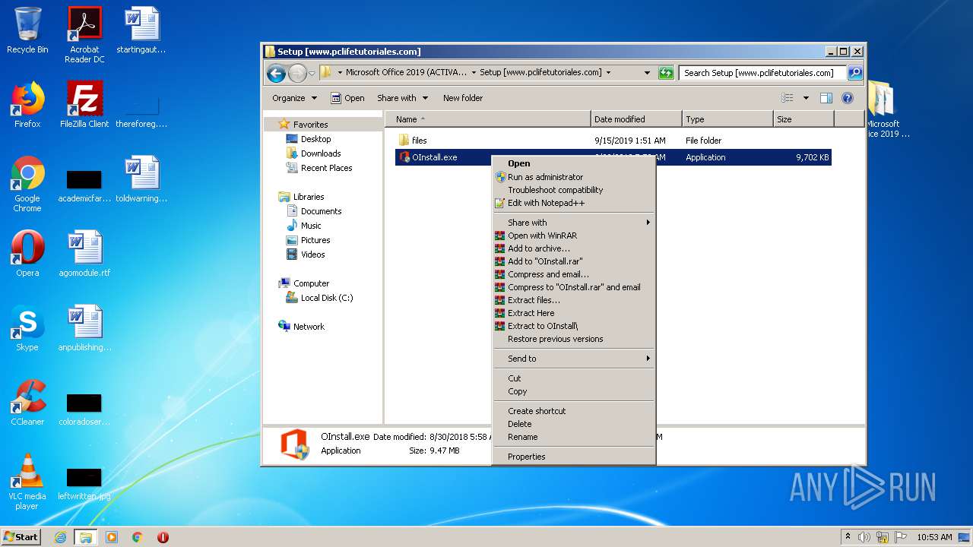Image resolution: width=973 pixels, height=547 pixels.
Task: Click the New folder toolbar button
Action: coord(463,98)
